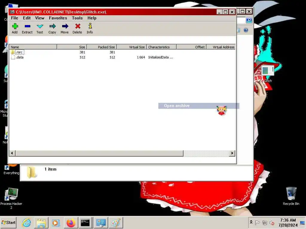Open Windows Media Player from the taskbar
Viewport: 306px width, 229px height.
(56, 222)
